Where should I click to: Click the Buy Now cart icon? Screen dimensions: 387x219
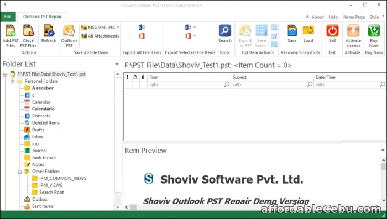point(374,31)
